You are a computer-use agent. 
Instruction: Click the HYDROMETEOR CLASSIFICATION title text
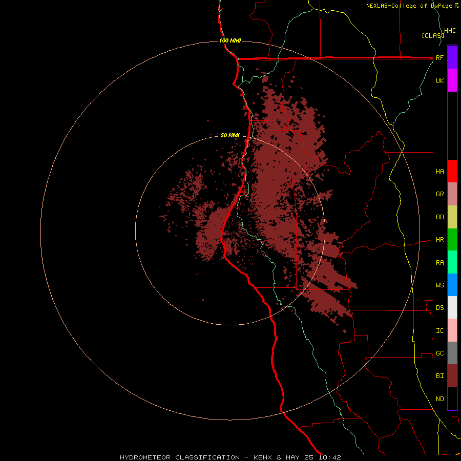coord(180,457)
